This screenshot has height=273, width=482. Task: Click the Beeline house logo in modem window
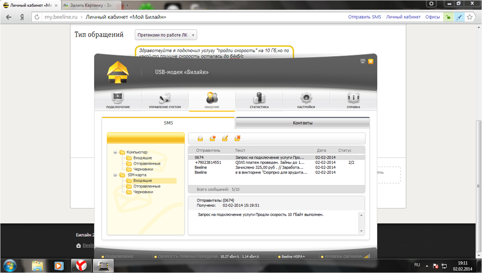coord(118,72)
